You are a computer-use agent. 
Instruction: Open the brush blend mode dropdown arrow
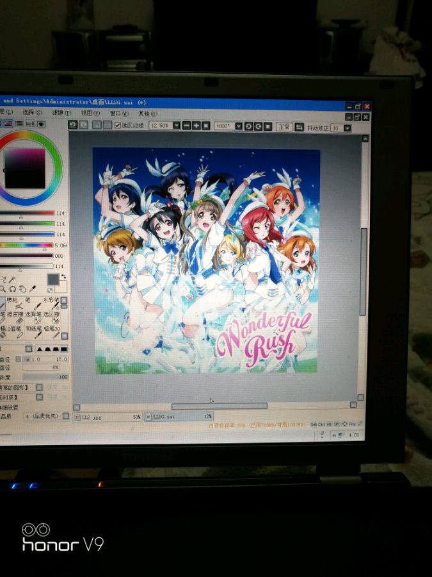[29, 349]
